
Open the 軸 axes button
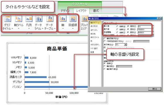(x=63, y=23)
